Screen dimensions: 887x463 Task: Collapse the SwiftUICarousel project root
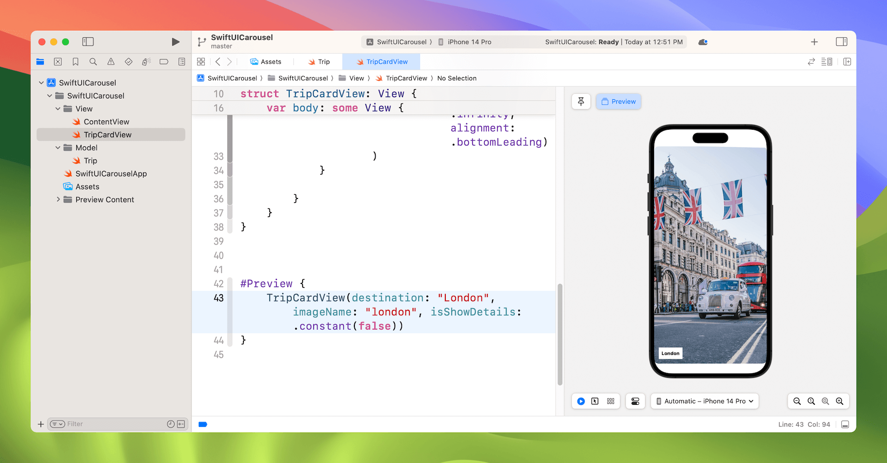coord(42,83)
